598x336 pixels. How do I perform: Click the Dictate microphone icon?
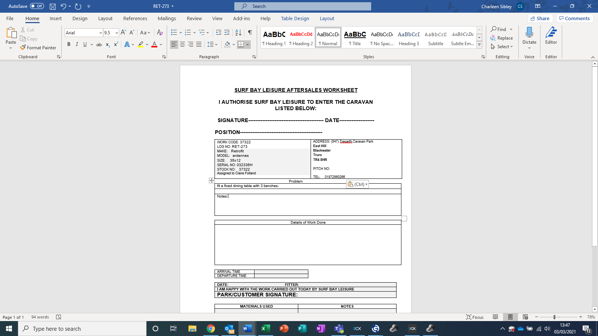(529, 33)
